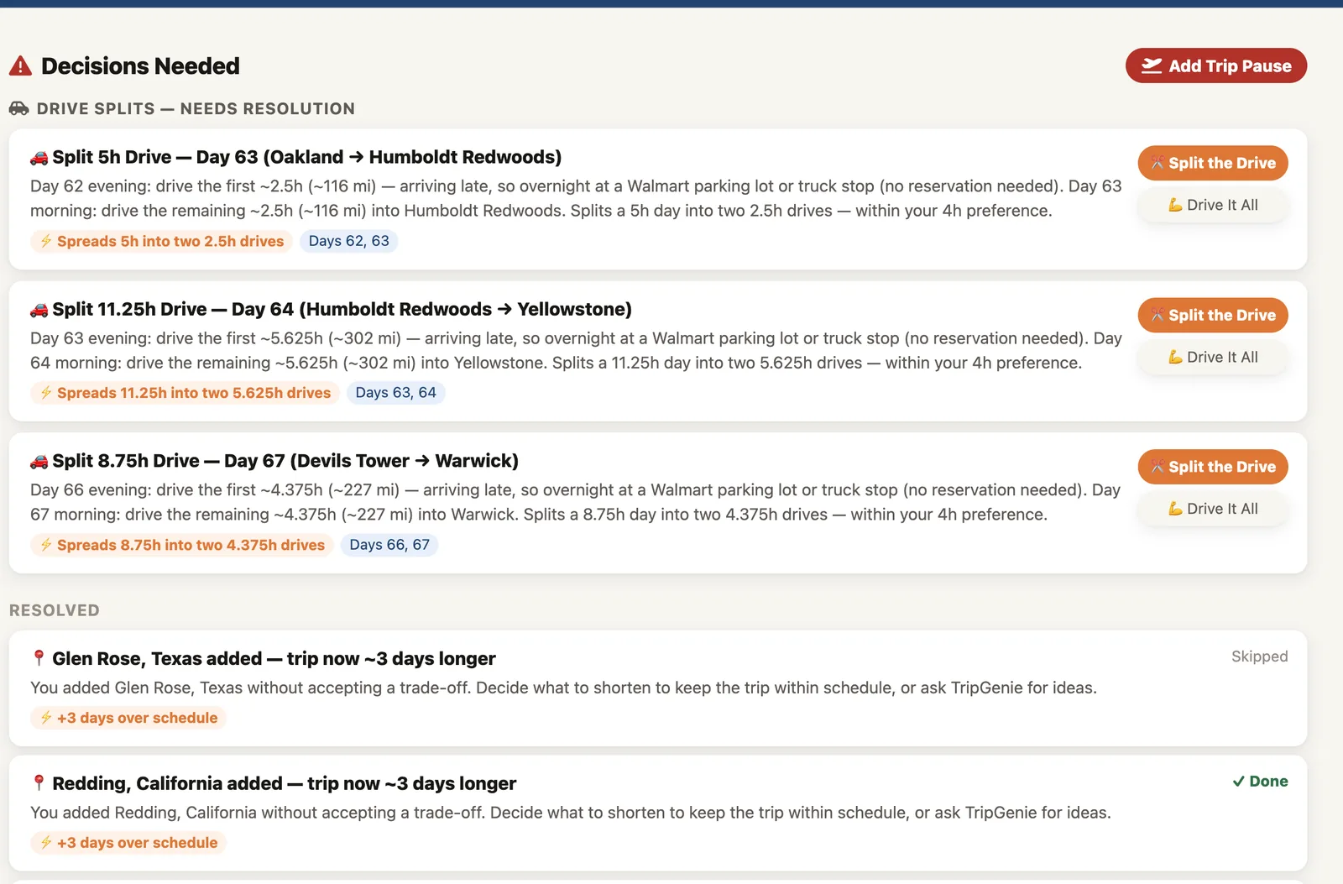1343x884 pixels.
Task: Click the red warning triangle beside Decisions Needed
Action: point(20,66)
